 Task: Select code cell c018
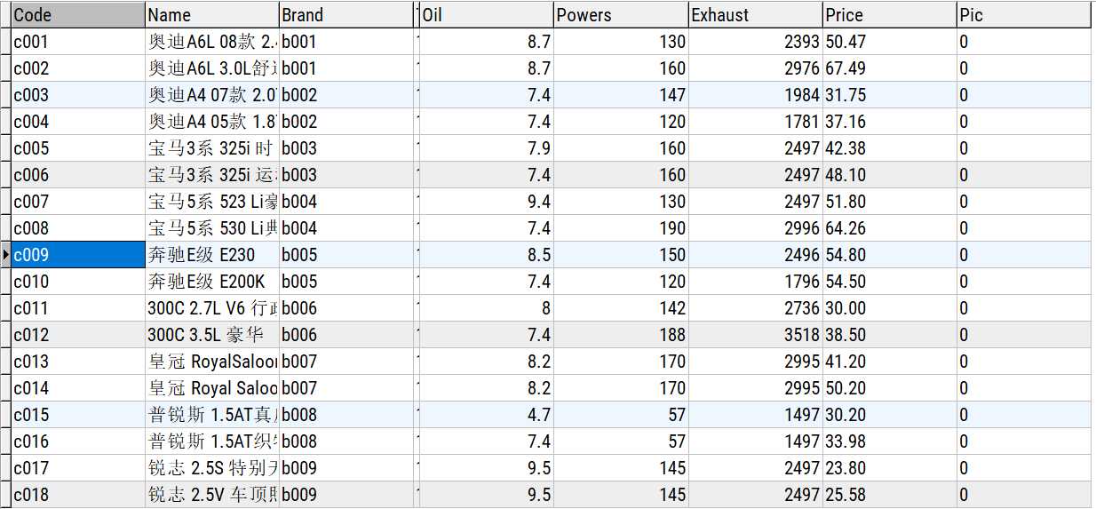[x=78, y=495]
